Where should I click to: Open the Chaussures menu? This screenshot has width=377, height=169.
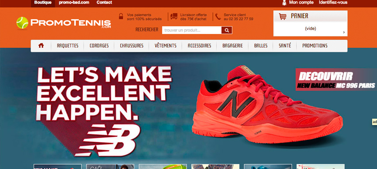[131, 45]
